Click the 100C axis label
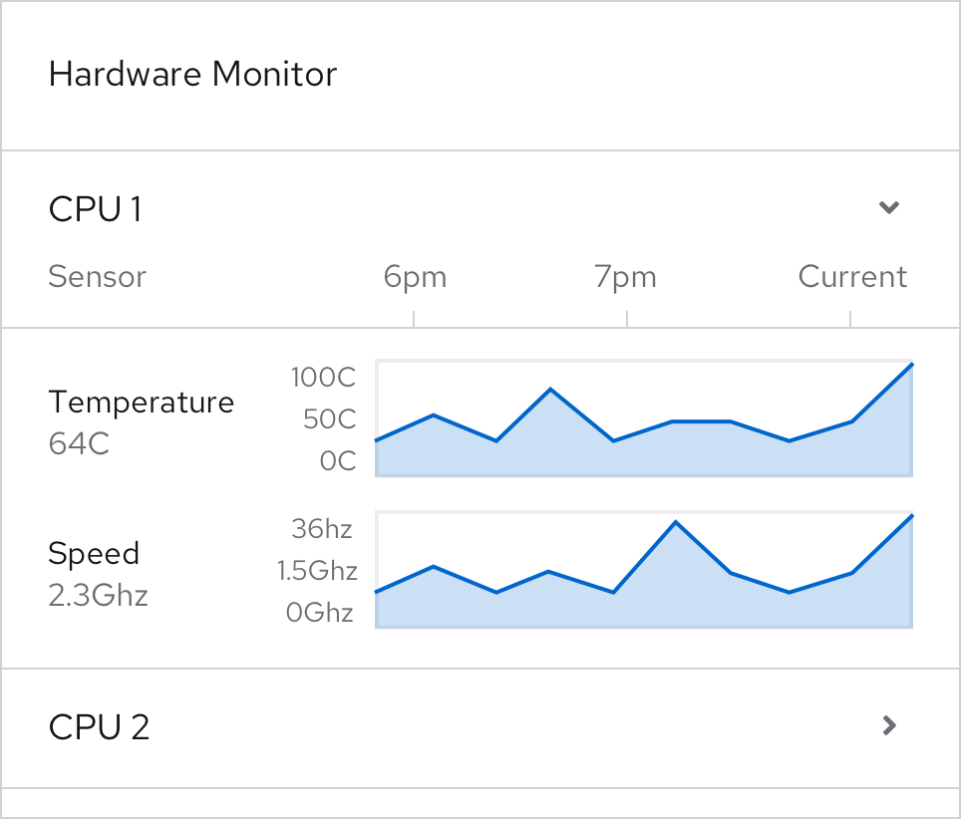This screenshot has height=819, width=961. tap(321, 378)
